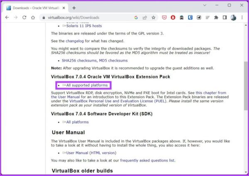Open a new browser tab
The image size is (249, 176).
[x=74, y=8]
